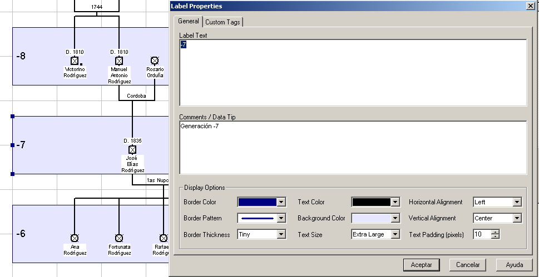This screenshot has width=539, height=277.
Task: Click in the Comments / Data Tip field
Action: point(353,147)
